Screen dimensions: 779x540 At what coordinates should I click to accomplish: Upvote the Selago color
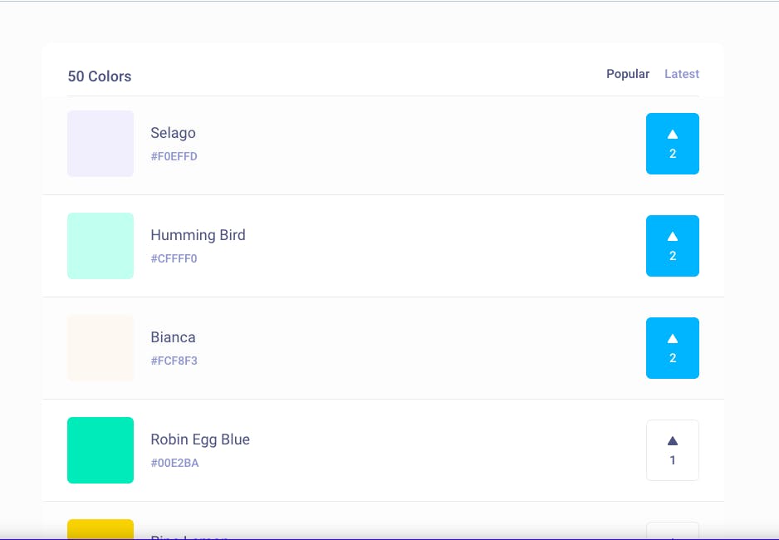click(672, 144)
